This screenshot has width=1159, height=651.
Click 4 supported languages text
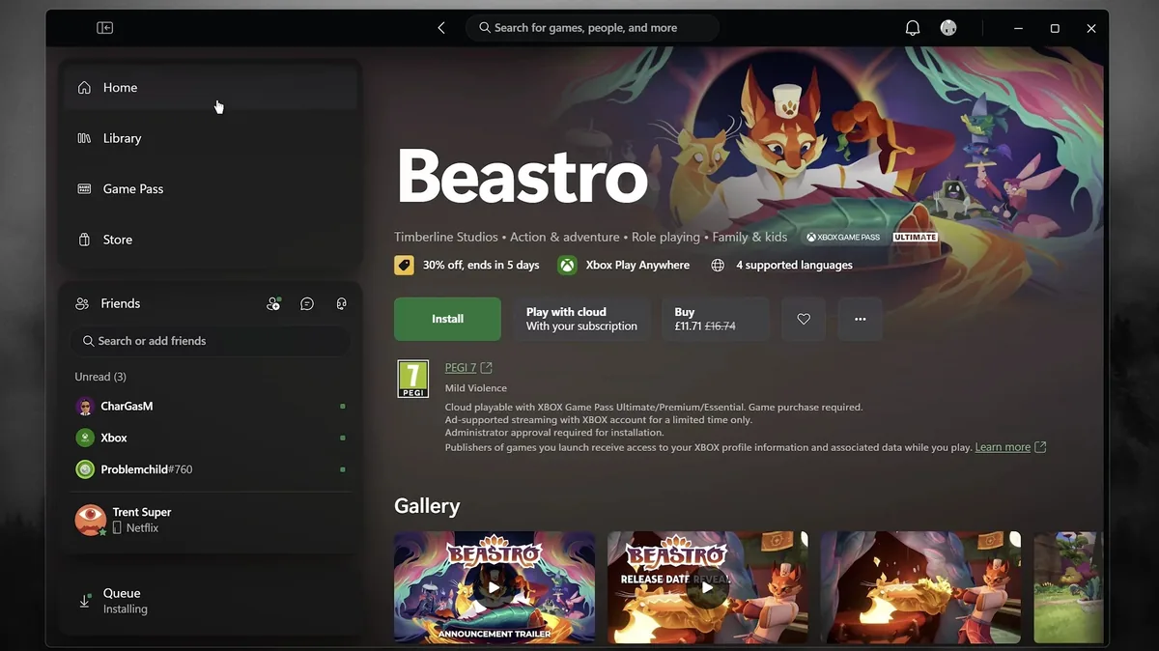[x=794, y=265]
